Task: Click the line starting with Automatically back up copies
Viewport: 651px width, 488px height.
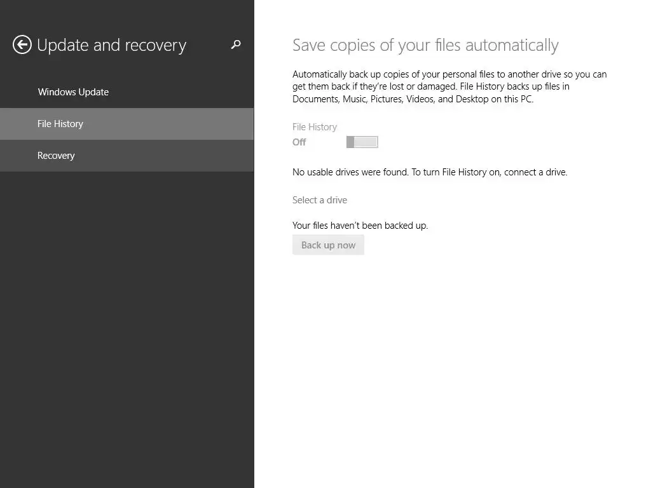Action: (x=449, y=74)
